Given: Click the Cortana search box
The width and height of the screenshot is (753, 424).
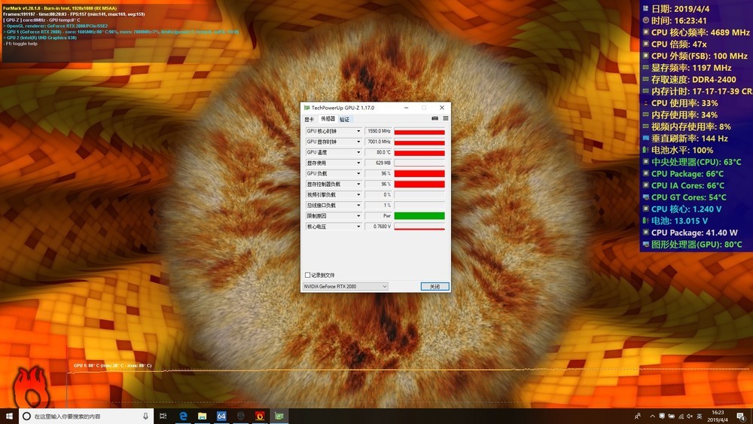Looking at the screenshot, I should point(87,416).
